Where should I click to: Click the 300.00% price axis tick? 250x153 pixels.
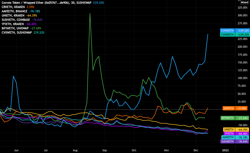point(242,15)
